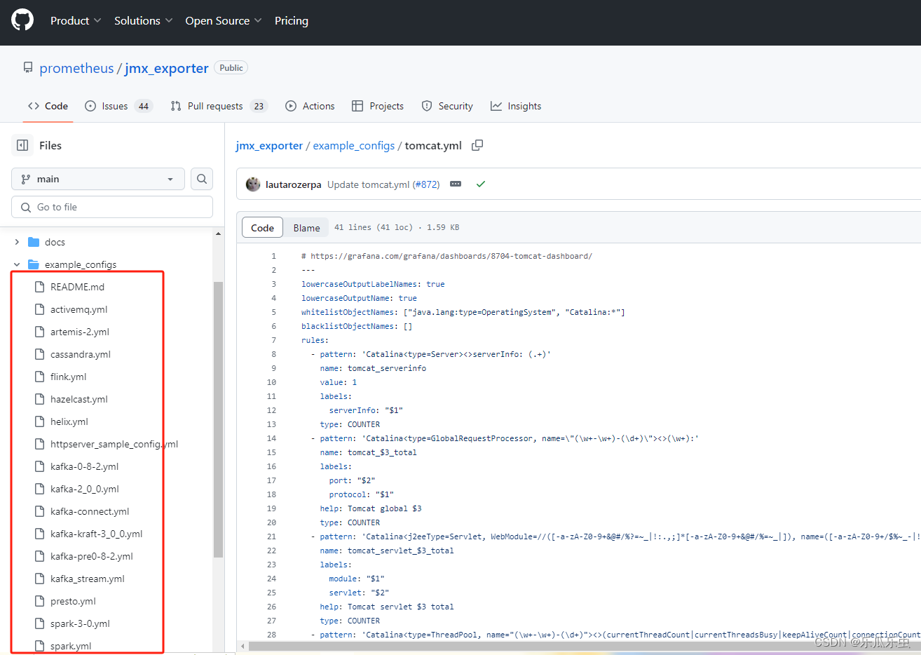Click the repository icon beside prometheus

28,67
